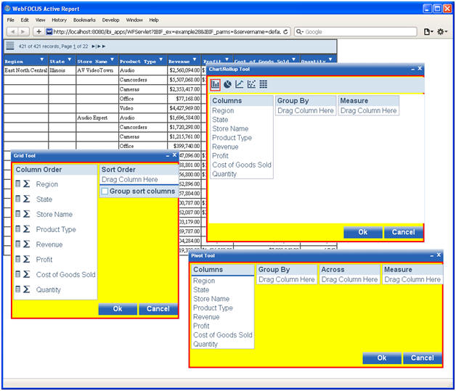Select the line chart icon in Chart/Rollup Tool
This screenshot has height=391, width=456.
point(240,84)
